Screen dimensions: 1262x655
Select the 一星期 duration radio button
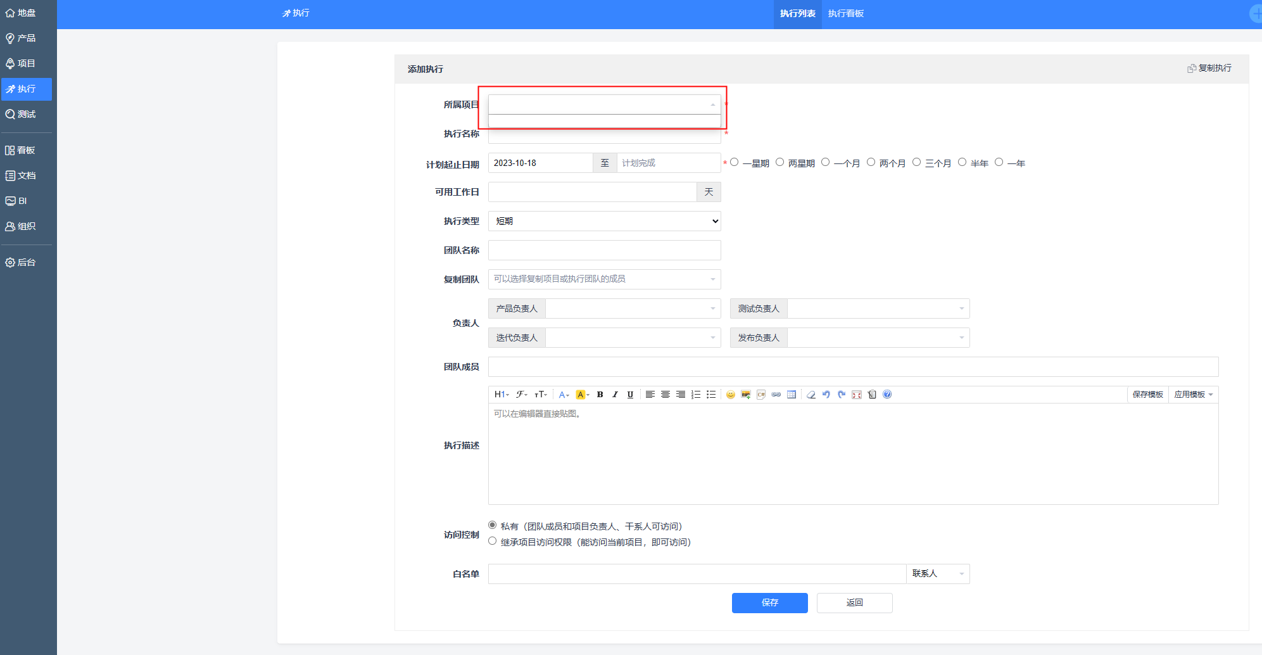coord(735,162)
